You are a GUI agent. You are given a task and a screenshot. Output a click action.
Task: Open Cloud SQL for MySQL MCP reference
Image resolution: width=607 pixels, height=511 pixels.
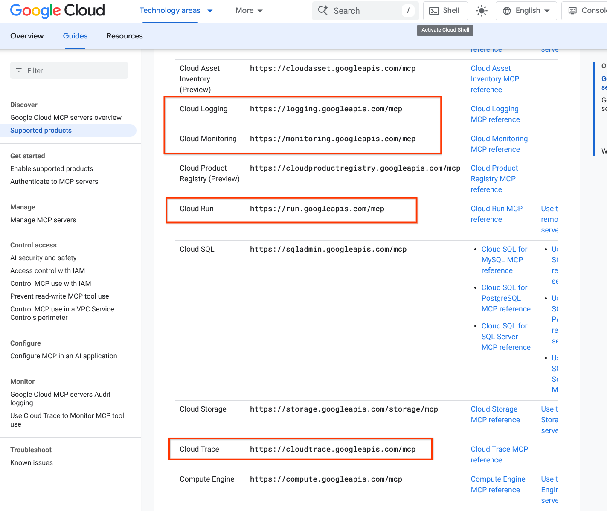504,260
